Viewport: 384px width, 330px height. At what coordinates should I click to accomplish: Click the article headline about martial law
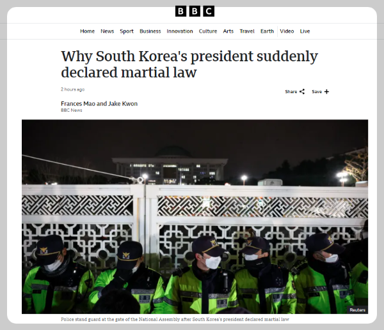coord(189,64)
